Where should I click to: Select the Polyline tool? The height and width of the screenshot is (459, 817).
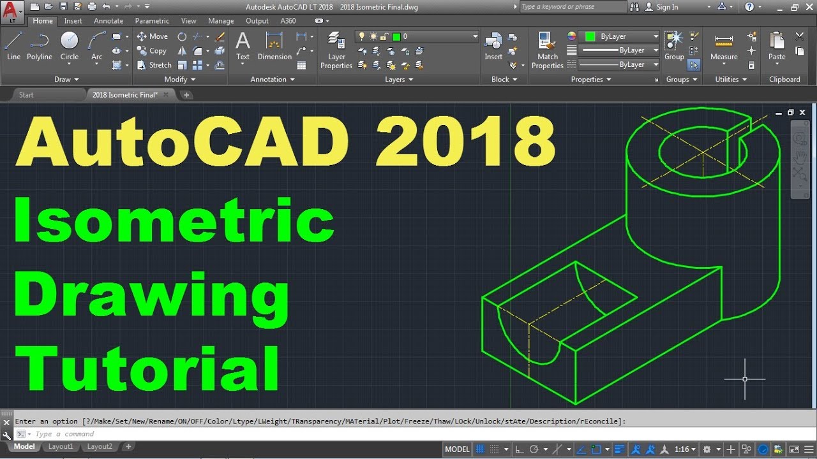[x=40, y=45]
